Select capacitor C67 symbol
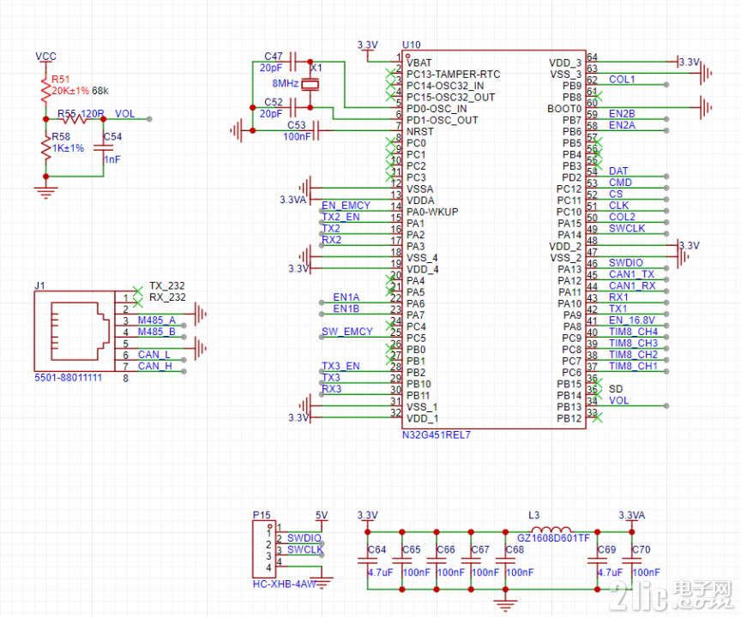741x617 pixels. (471, 560)
